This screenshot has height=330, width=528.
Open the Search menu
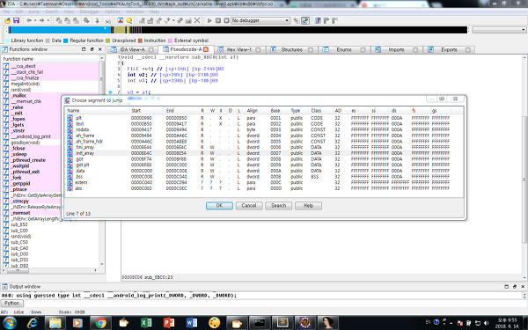click(x=52, y=11)
